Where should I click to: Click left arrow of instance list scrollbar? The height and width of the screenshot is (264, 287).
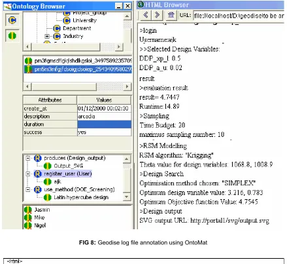pyautogui.click(x=27, y=86)
